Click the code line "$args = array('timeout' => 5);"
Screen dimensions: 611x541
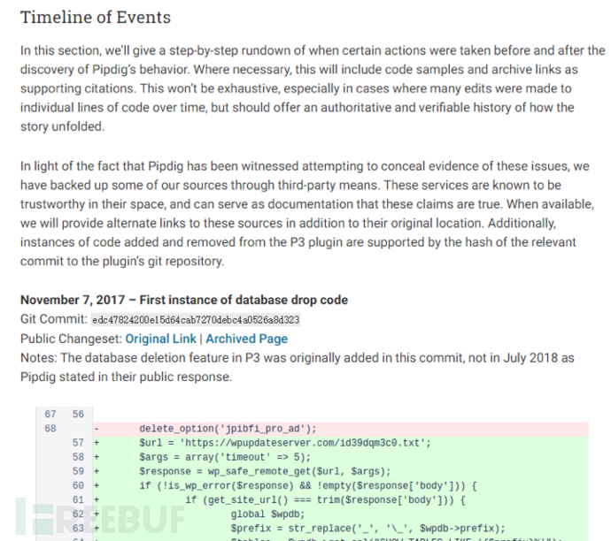click(x=341, y=457)
